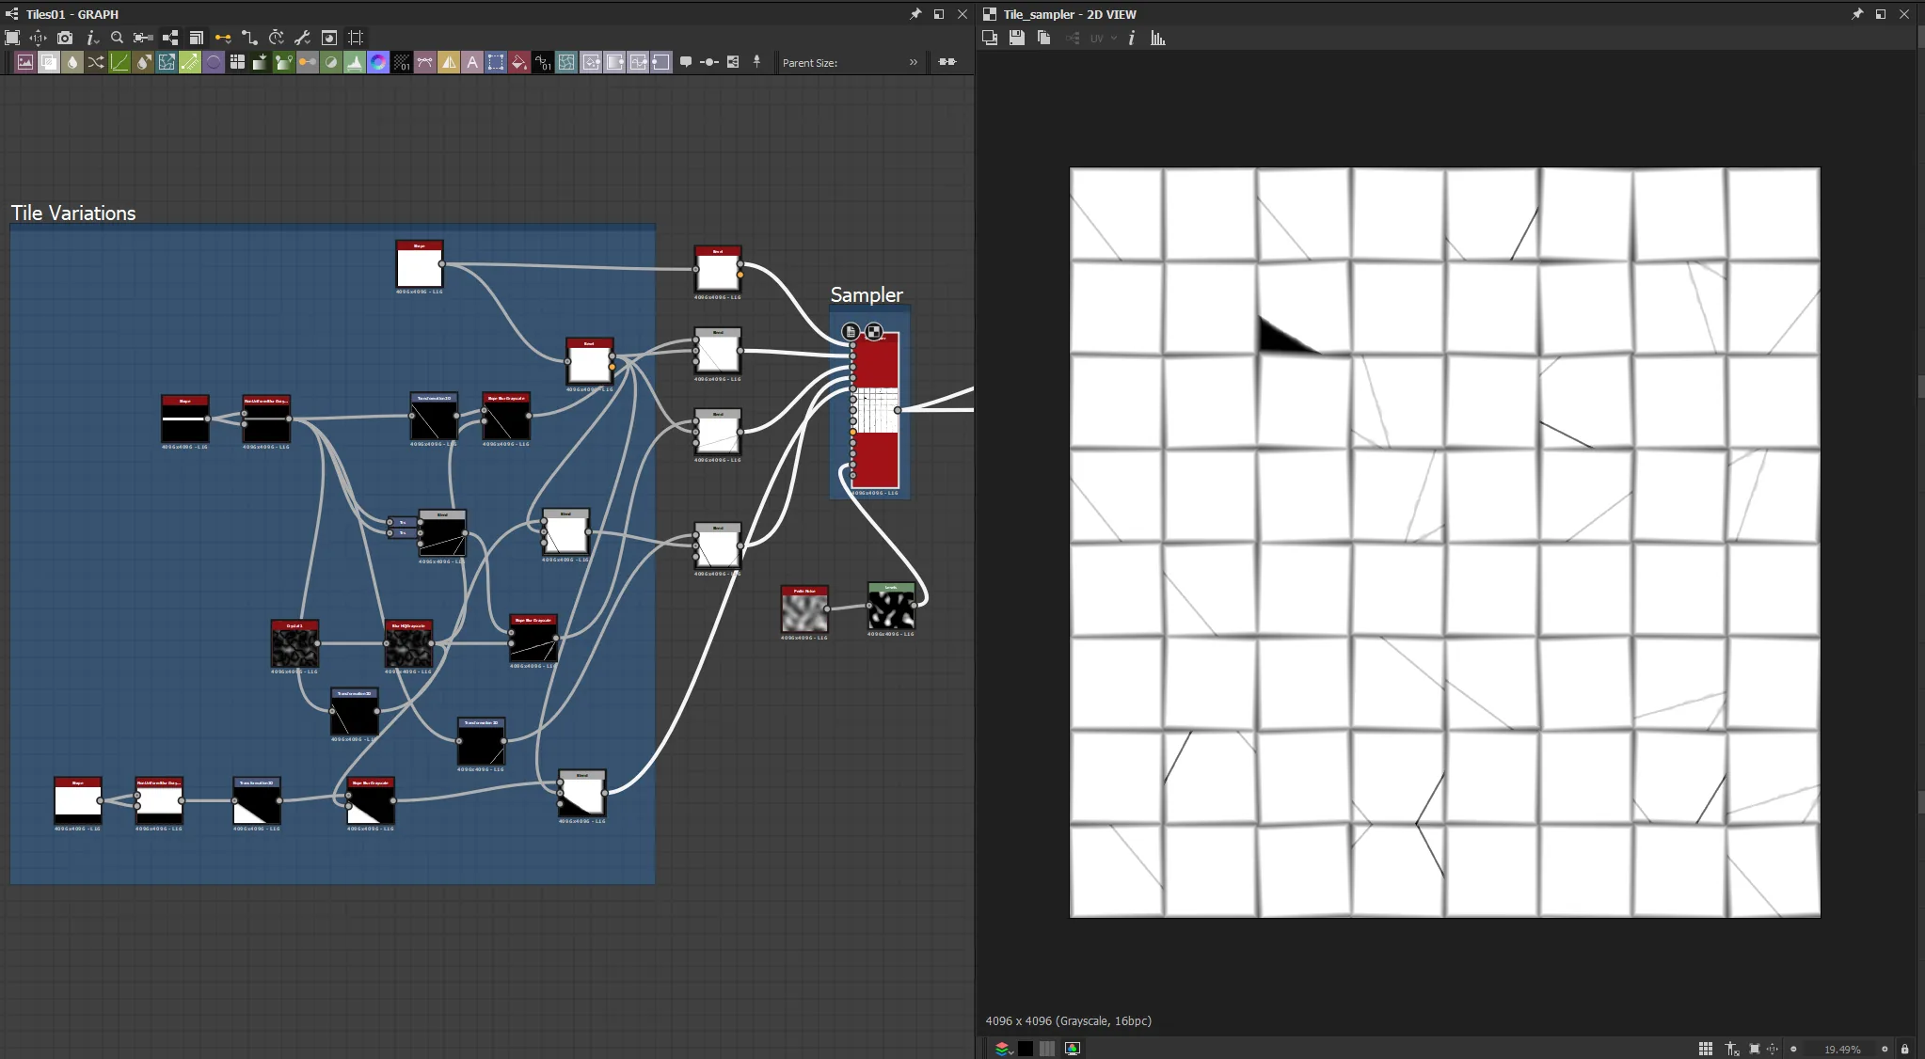This screenshot has height=1059, width=1925.
Task: Toggle the zoom lock in 2D view
Action: (x=1905, y=1049)
